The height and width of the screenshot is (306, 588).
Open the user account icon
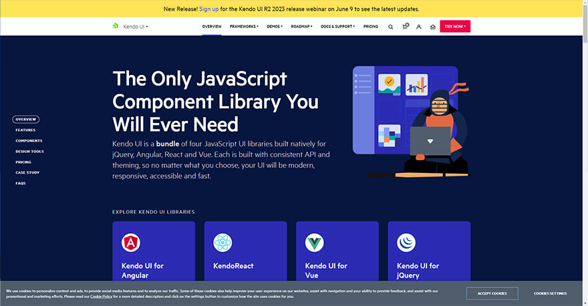click(x=419, y=27)
